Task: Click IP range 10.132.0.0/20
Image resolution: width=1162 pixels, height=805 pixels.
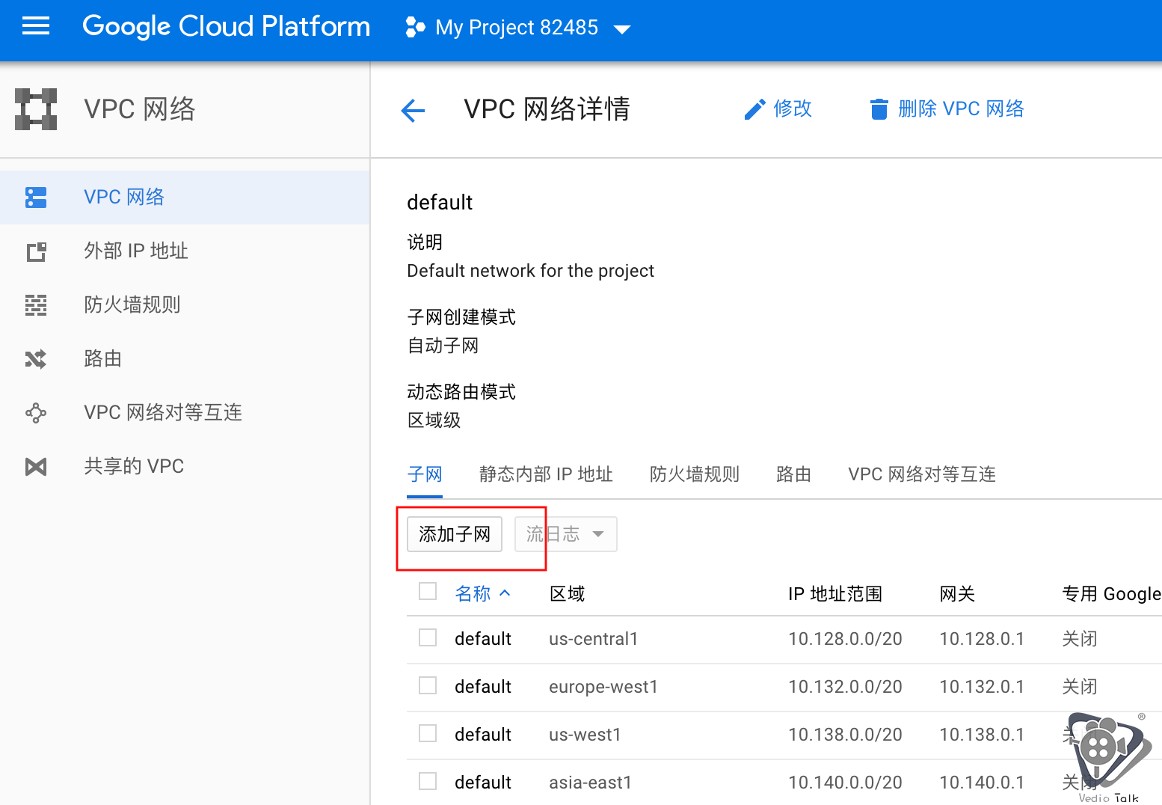Action: tap(845, 687)
